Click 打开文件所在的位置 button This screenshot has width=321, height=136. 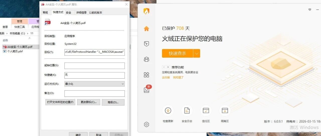pos(60,102)
